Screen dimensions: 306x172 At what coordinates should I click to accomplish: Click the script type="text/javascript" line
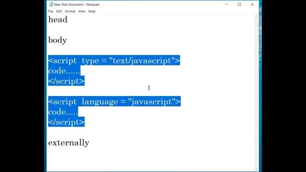114,61
